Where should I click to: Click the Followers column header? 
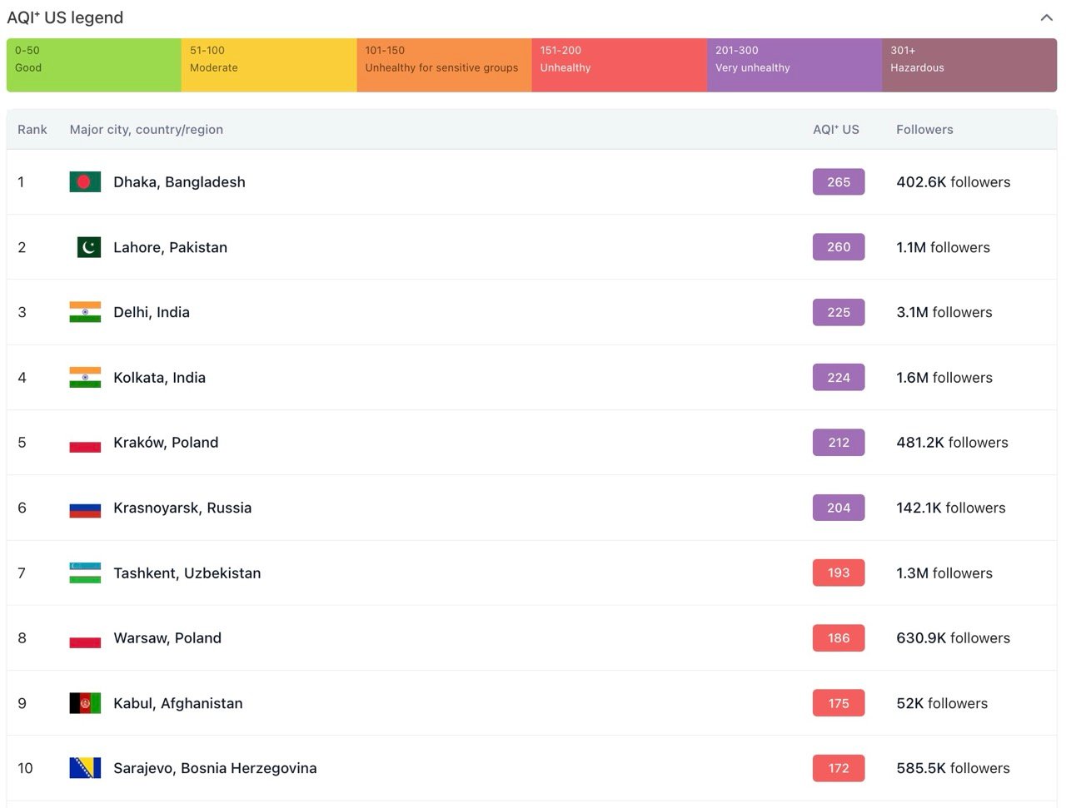[x=924, y=130]
